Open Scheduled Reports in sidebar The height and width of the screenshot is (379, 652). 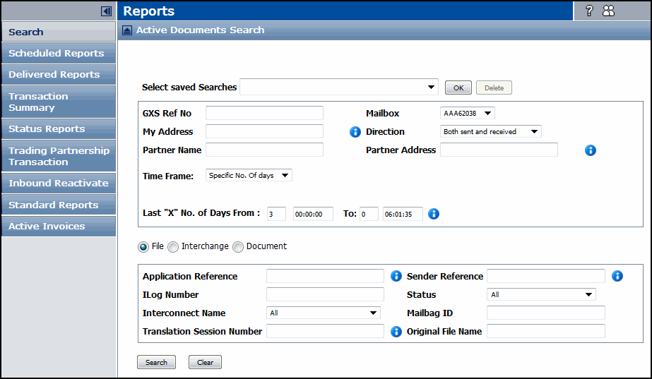point(57,54)
